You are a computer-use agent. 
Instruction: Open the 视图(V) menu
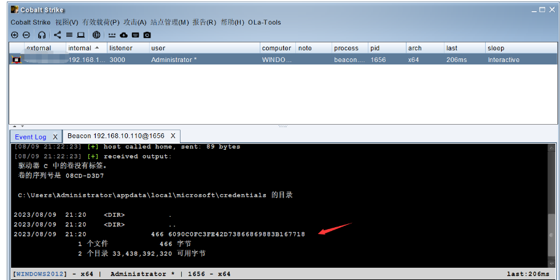click(67, 22)
